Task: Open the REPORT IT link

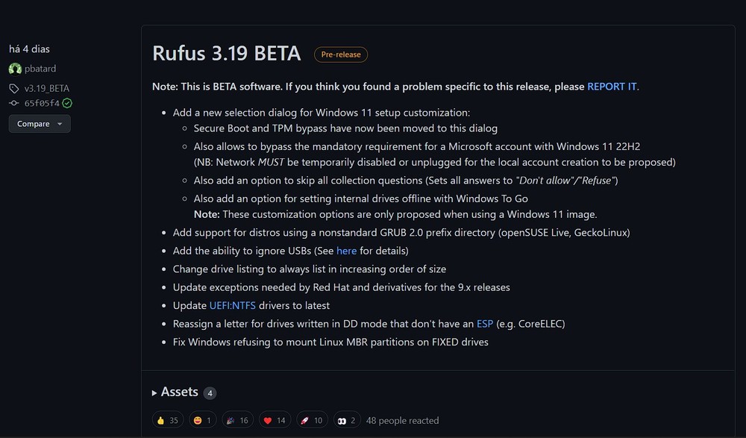Action: click(x=612, y=87)
